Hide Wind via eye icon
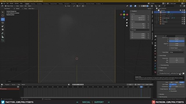The width and height of the screenshot is (186, 104). click(x=182, y=24)
